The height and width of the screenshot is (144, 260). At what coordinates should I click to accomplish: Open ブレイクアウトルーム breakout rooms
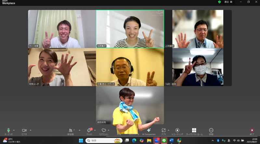194,130
